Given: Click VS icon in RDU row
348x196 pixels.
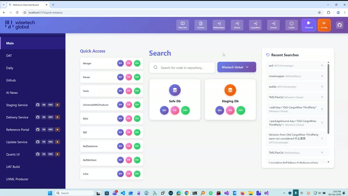Looking at the screenshot, I should (x=129, y=118).
